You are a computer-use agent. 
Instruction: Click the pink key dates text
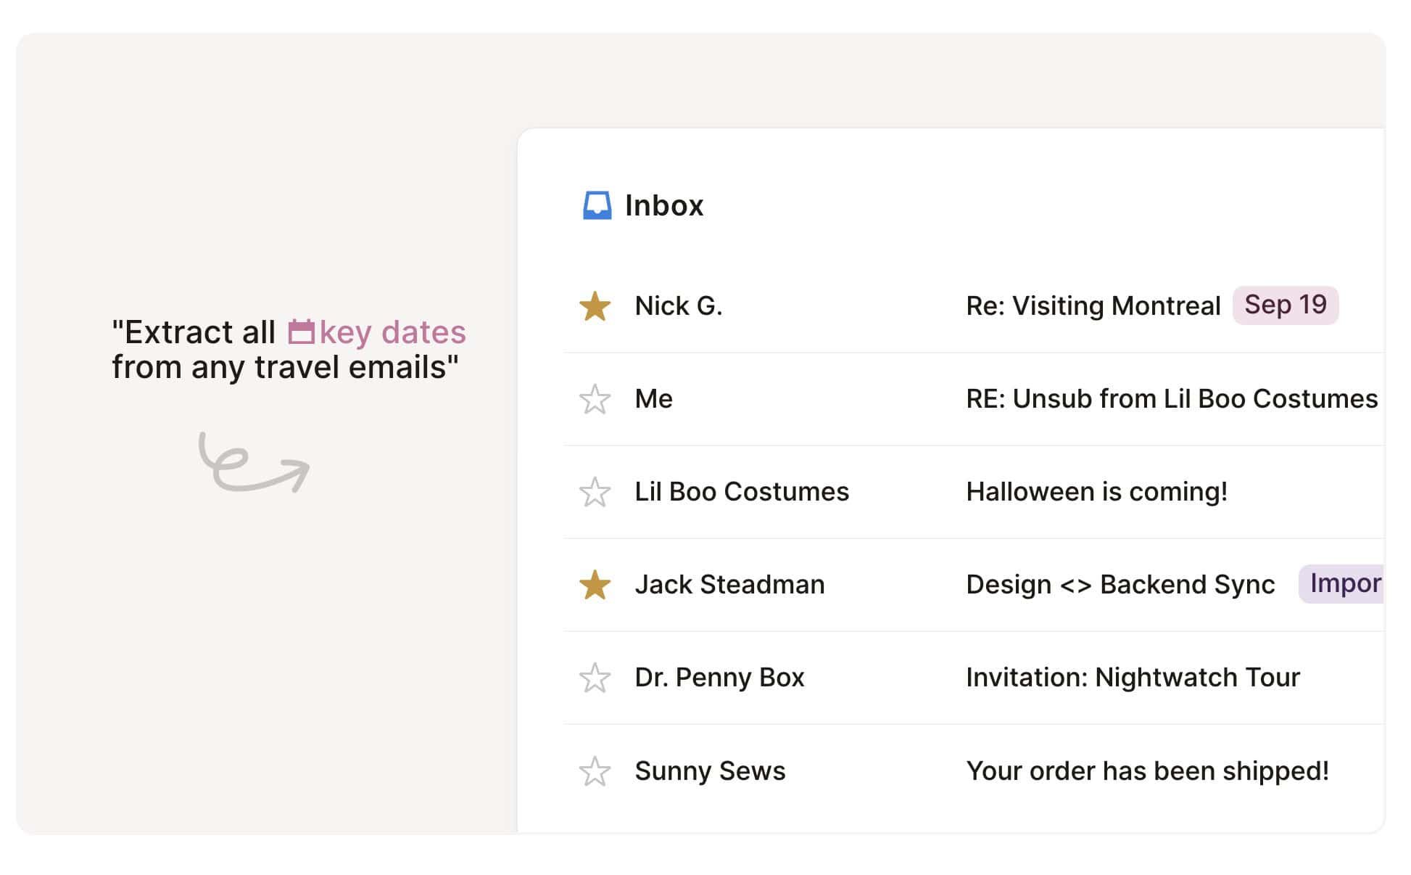click(392, 332)
